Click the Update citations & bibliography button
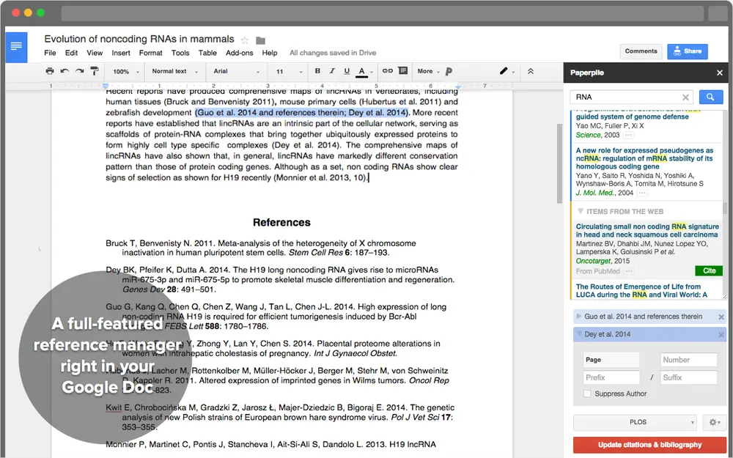Image resolution: width=733 pixels, height=458 pixels. (x=649, y=445)
